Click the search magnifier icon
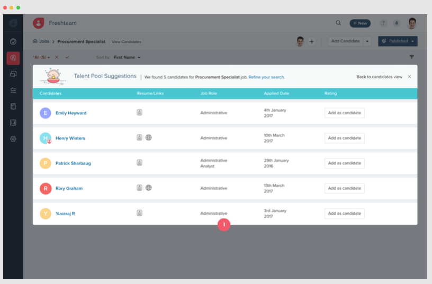Image resolution: width=432 pixels, height=284 pixels. click(338, 23)
